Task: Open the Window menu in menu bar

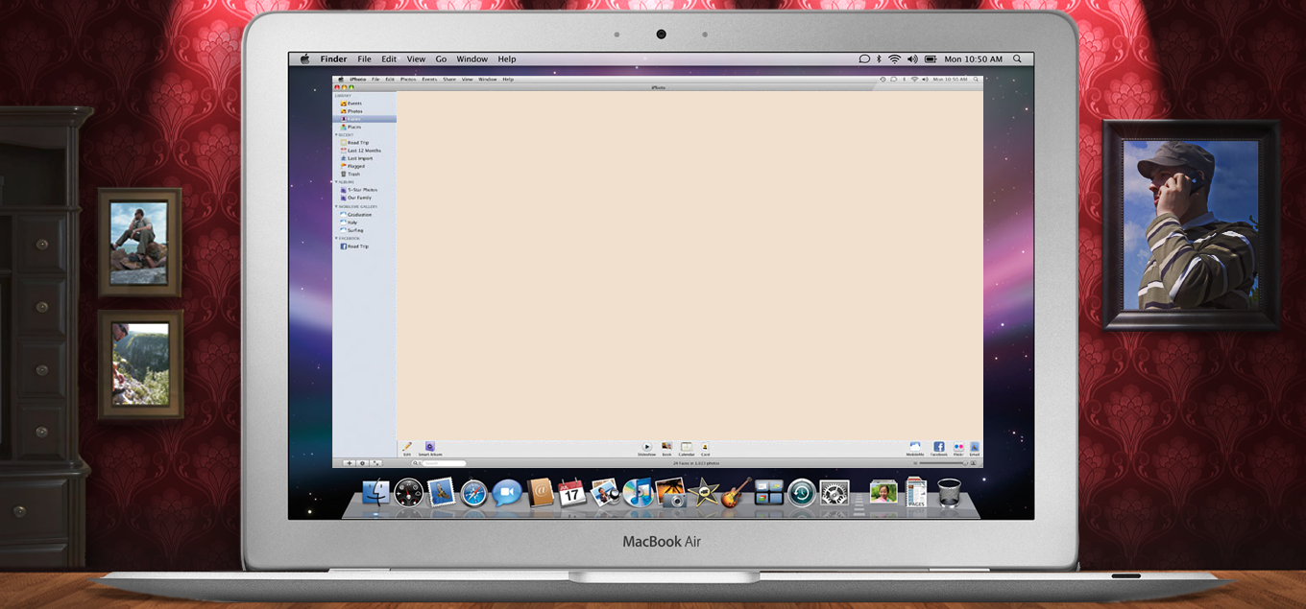Action: tap(472, 59)
